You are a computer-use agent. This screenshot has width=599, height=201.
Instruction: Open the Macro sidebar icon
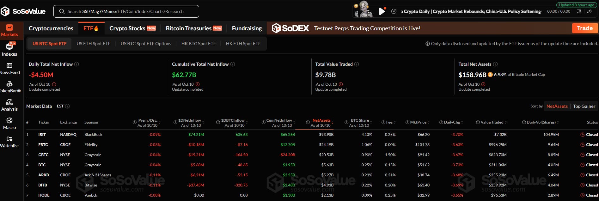click(9, 120)
